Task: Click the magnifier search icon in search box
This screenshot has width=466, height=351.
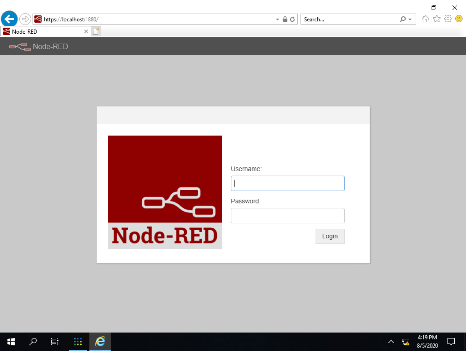Action: point(403,19)
